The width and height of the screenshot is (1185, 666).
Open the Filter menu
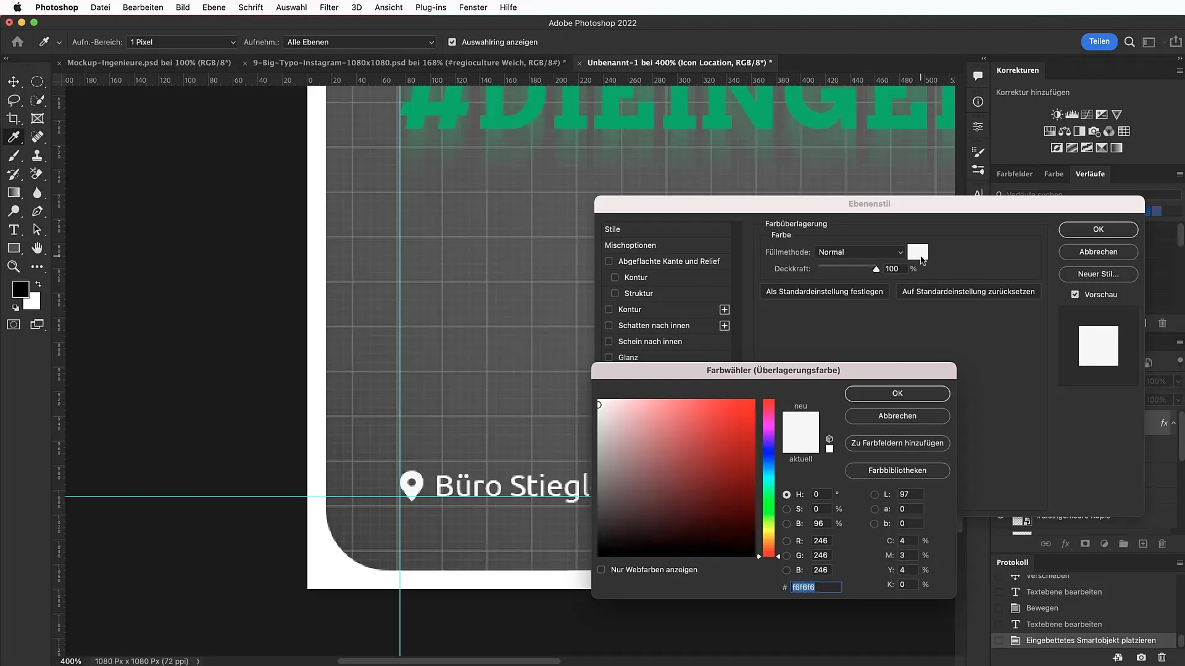329,7
